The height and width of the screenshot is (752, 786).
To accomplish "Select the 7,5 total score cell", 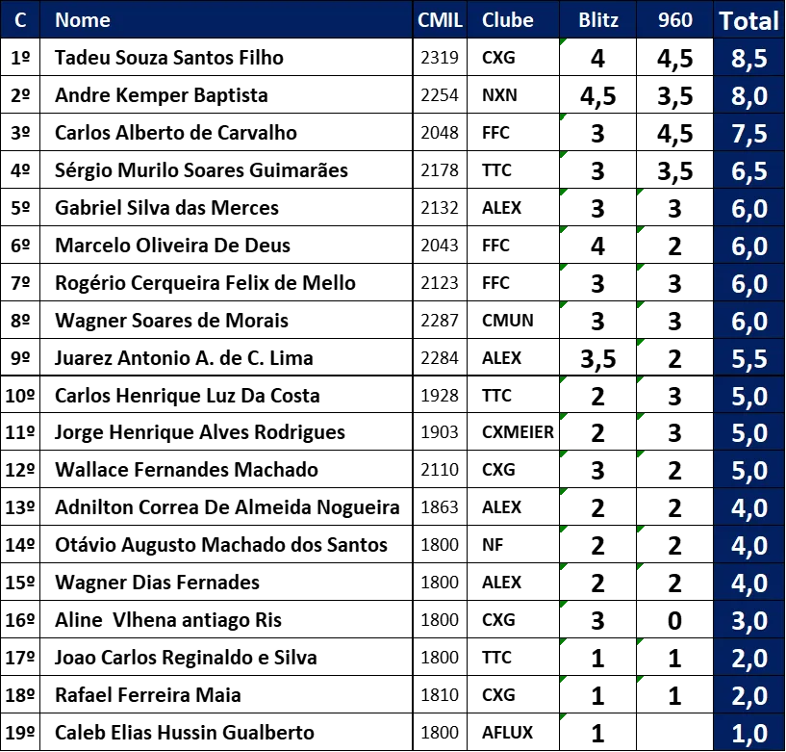I will pyautogui.click(x=749, y=134).
